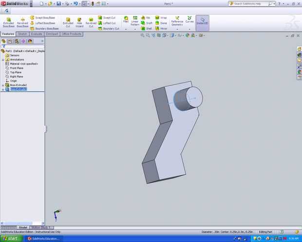Viewport: 302px width, 242px height.
Task: Open the PropertyManager tab icon
Action: pyautogui.click(x=10, y=41)
